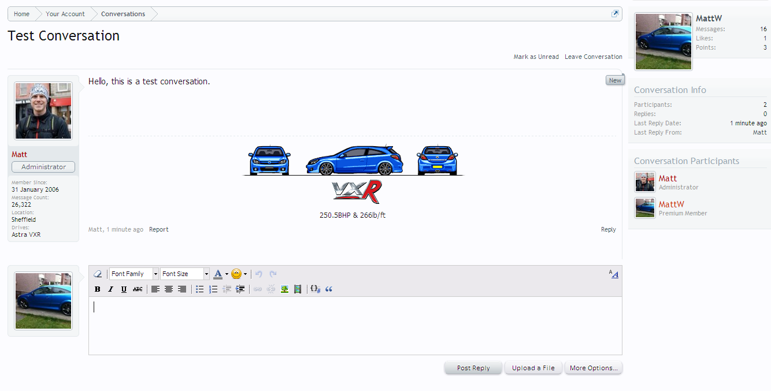Click MattW's small participant avatar
Image resolution: width=771 pixels, height=391 pixels.
(x=645, y=208)
